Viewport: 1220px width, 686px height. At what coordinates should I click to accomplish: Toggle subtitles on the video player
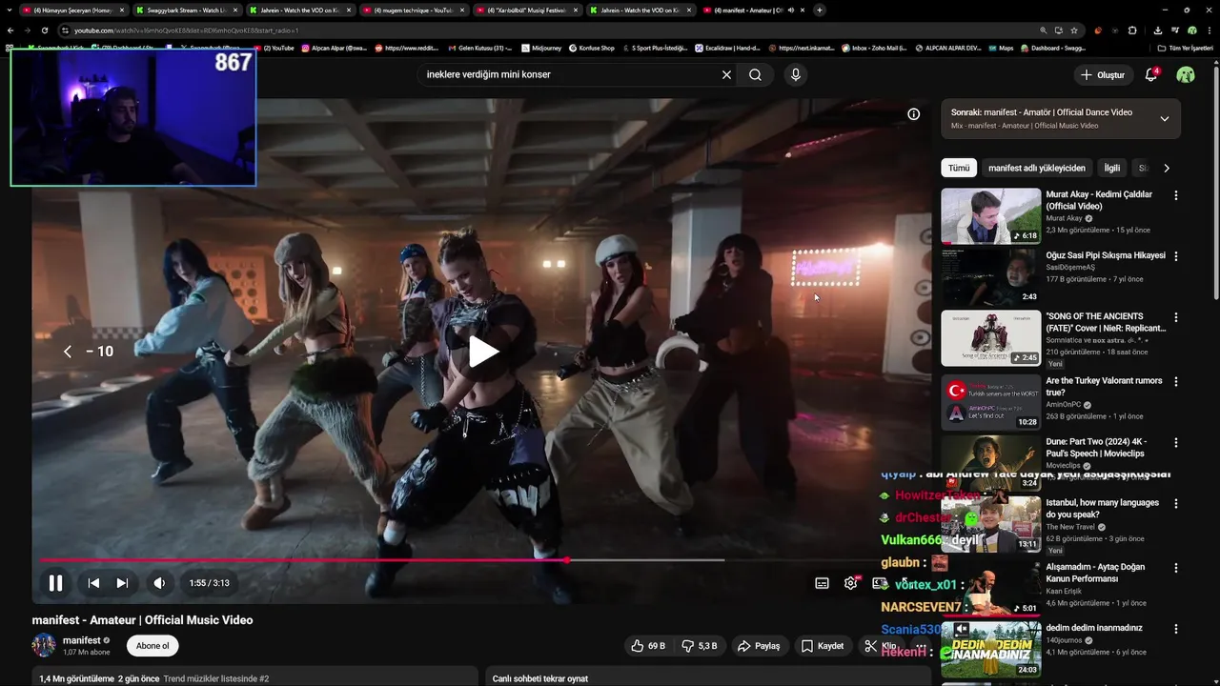822,583
